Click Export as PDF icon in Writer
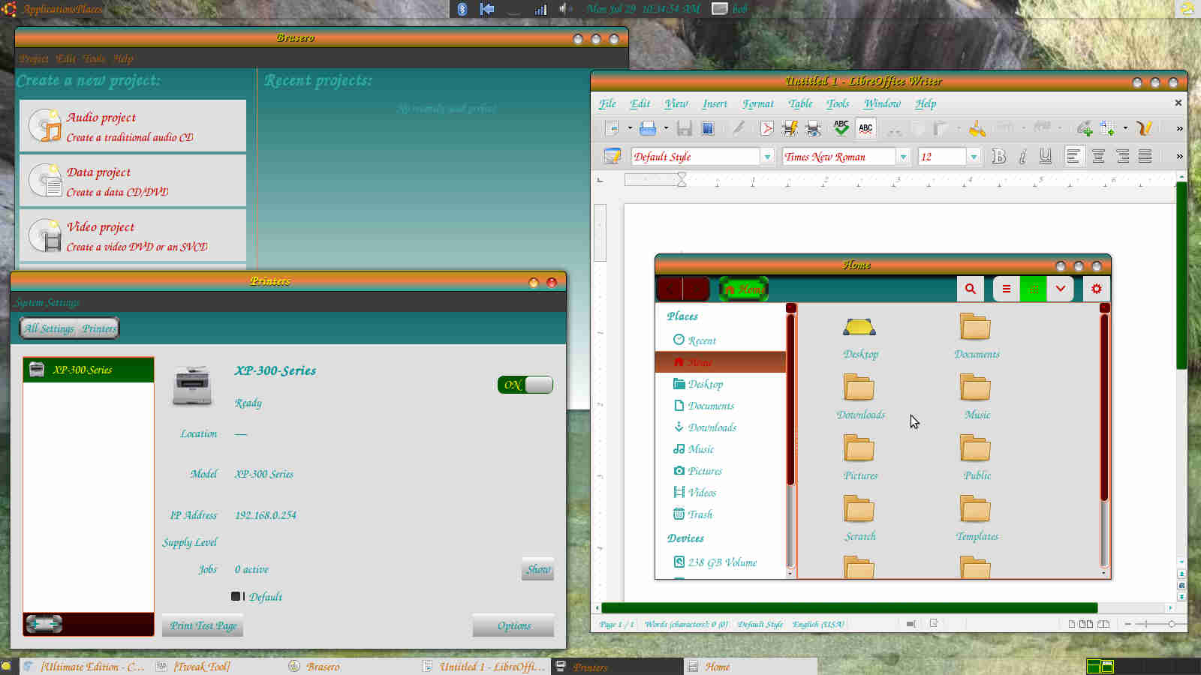This screenshot has width=1201, height=675. click(767, 128)
